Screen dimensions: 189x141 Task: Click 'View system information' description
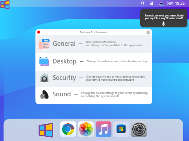[114, 44]
